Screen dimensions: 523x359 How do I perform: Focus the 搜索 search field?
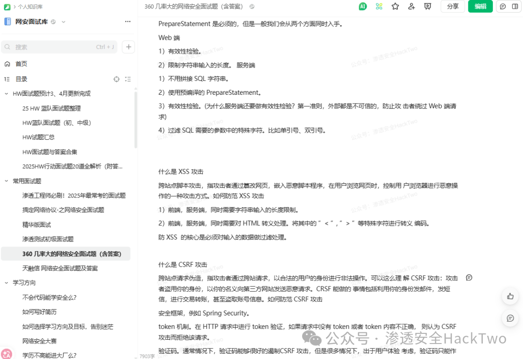[x=60, y=47]
